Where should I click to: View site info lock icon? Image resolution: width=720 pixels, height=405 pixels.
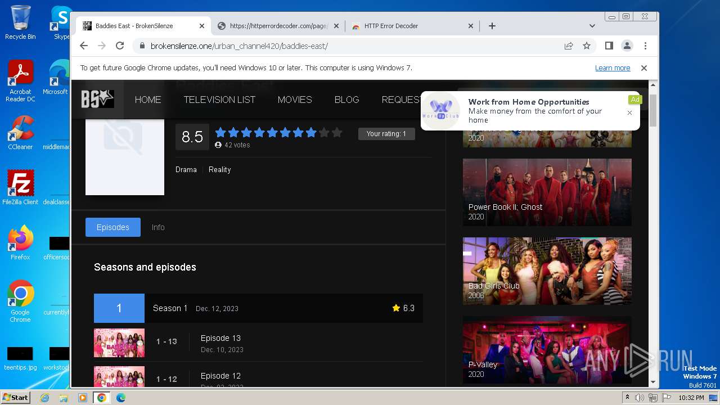[x=142, y=46]
